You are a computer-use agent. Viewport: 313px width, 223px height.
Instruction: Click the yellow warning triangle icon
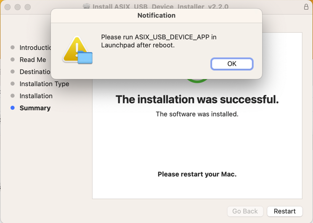pyautogui.click(x=75, y=48)
